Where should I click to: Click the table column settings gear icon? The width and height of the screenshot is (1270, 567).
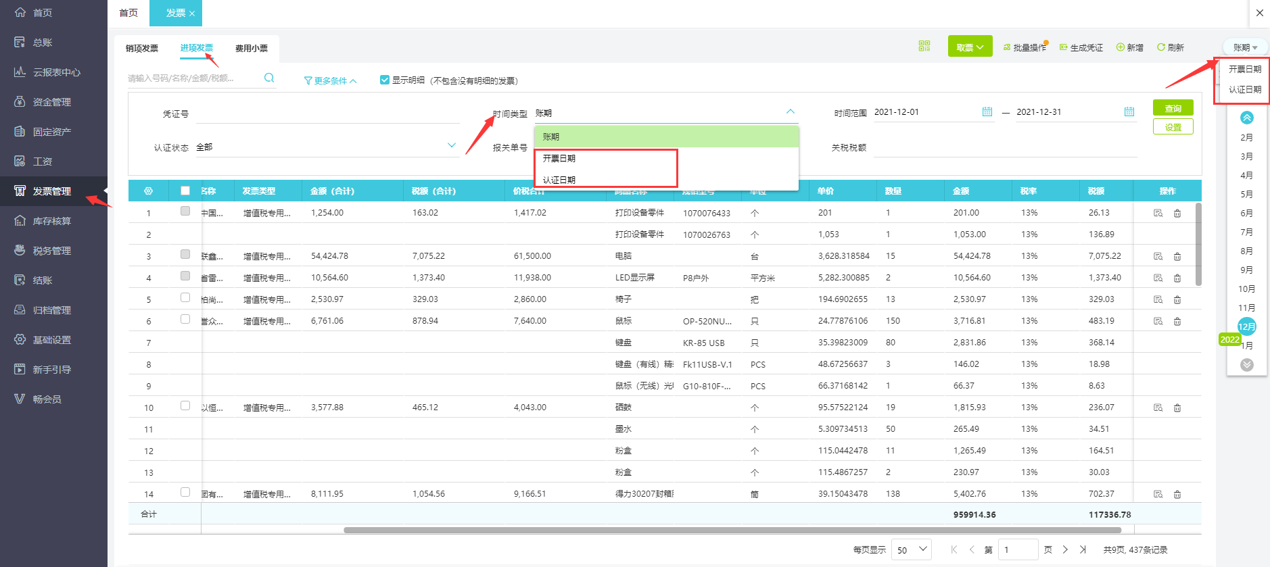148,191
